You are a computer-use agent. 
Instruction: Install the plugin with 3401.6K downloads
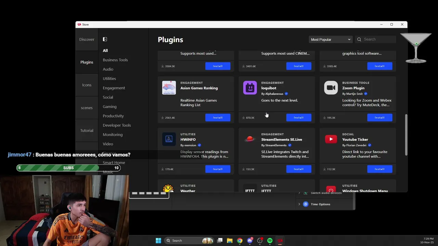click(x=299, y=66)
